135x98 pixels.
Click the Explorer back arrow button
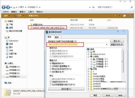tap(4, 7)
